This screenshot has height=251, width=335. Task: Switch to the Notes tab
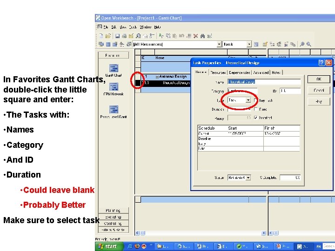coord(276,73)
